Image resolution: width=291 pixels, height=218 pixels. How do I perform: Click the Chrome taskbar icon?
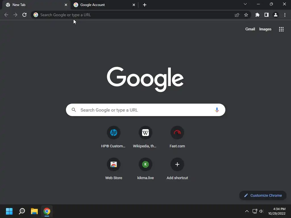point(47,211)
